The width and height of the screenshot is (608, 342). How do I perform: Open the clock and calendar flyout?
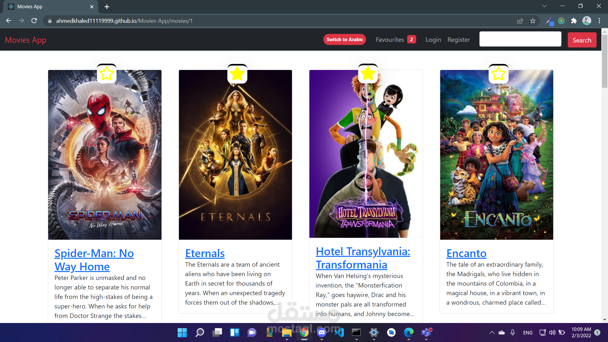click(581, 332)
